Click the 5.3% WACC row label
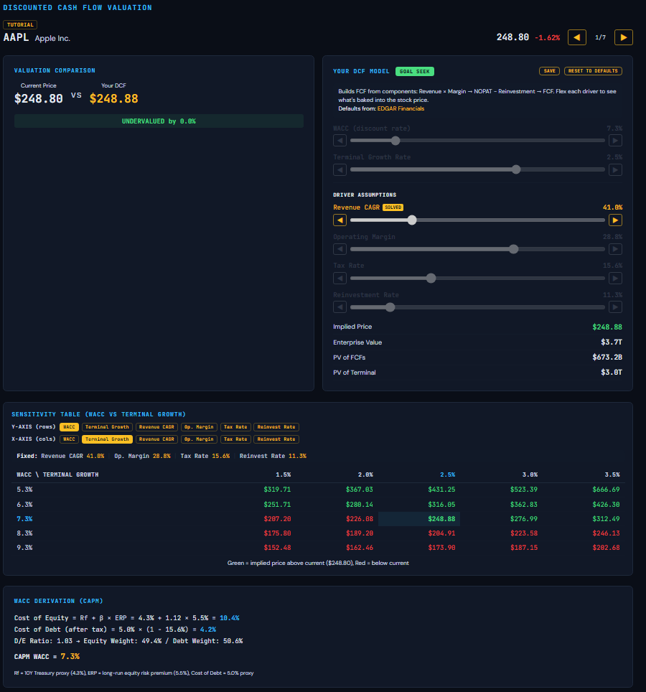Image resolution: width=646 pixels, height=692 pixels. (x=24, y=490)
